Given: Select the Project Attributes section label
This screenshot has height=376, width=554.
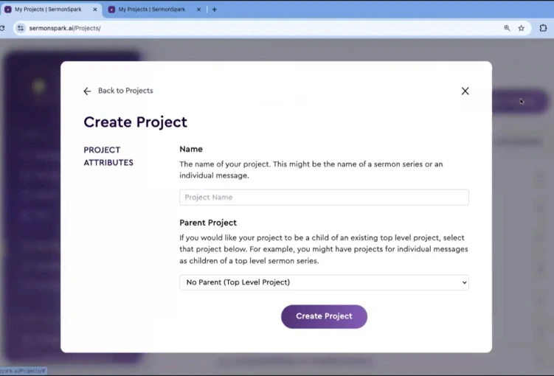Looking at the screenshot, I should click(108, 156).
